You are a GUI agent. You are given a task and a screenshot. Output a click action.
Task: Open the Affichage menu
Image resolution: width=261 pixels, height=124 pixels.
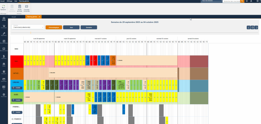[9, 1]
